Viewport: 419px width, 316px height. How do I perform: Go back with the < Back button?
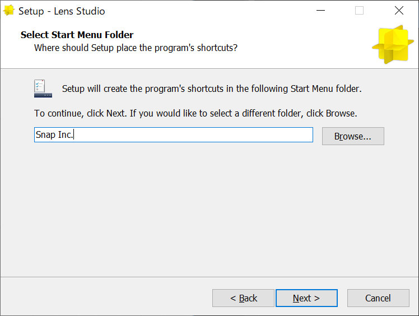point(244,298)
